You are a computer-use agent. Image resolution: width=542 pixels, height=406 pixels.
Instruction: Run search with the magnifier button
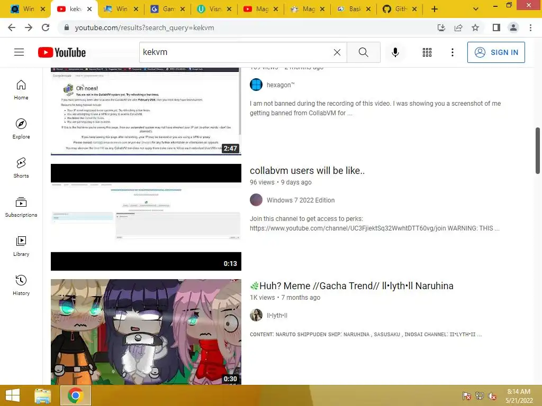coord(363,52)
